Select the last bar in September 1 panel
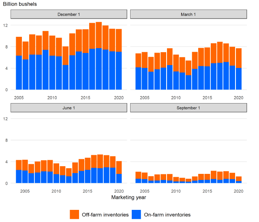This screenshot has height=222, width=259. (239, 180)
